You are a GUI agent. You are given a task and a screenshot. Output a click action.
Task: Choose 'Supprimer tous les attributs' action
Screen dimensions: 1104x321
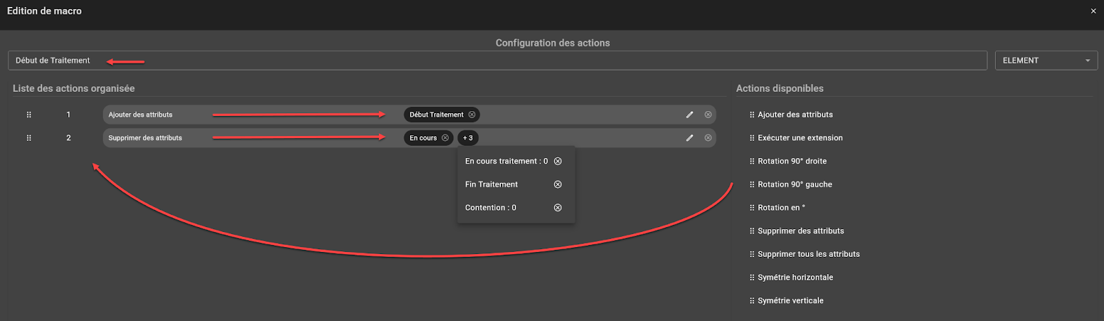[x=808, y=254]
